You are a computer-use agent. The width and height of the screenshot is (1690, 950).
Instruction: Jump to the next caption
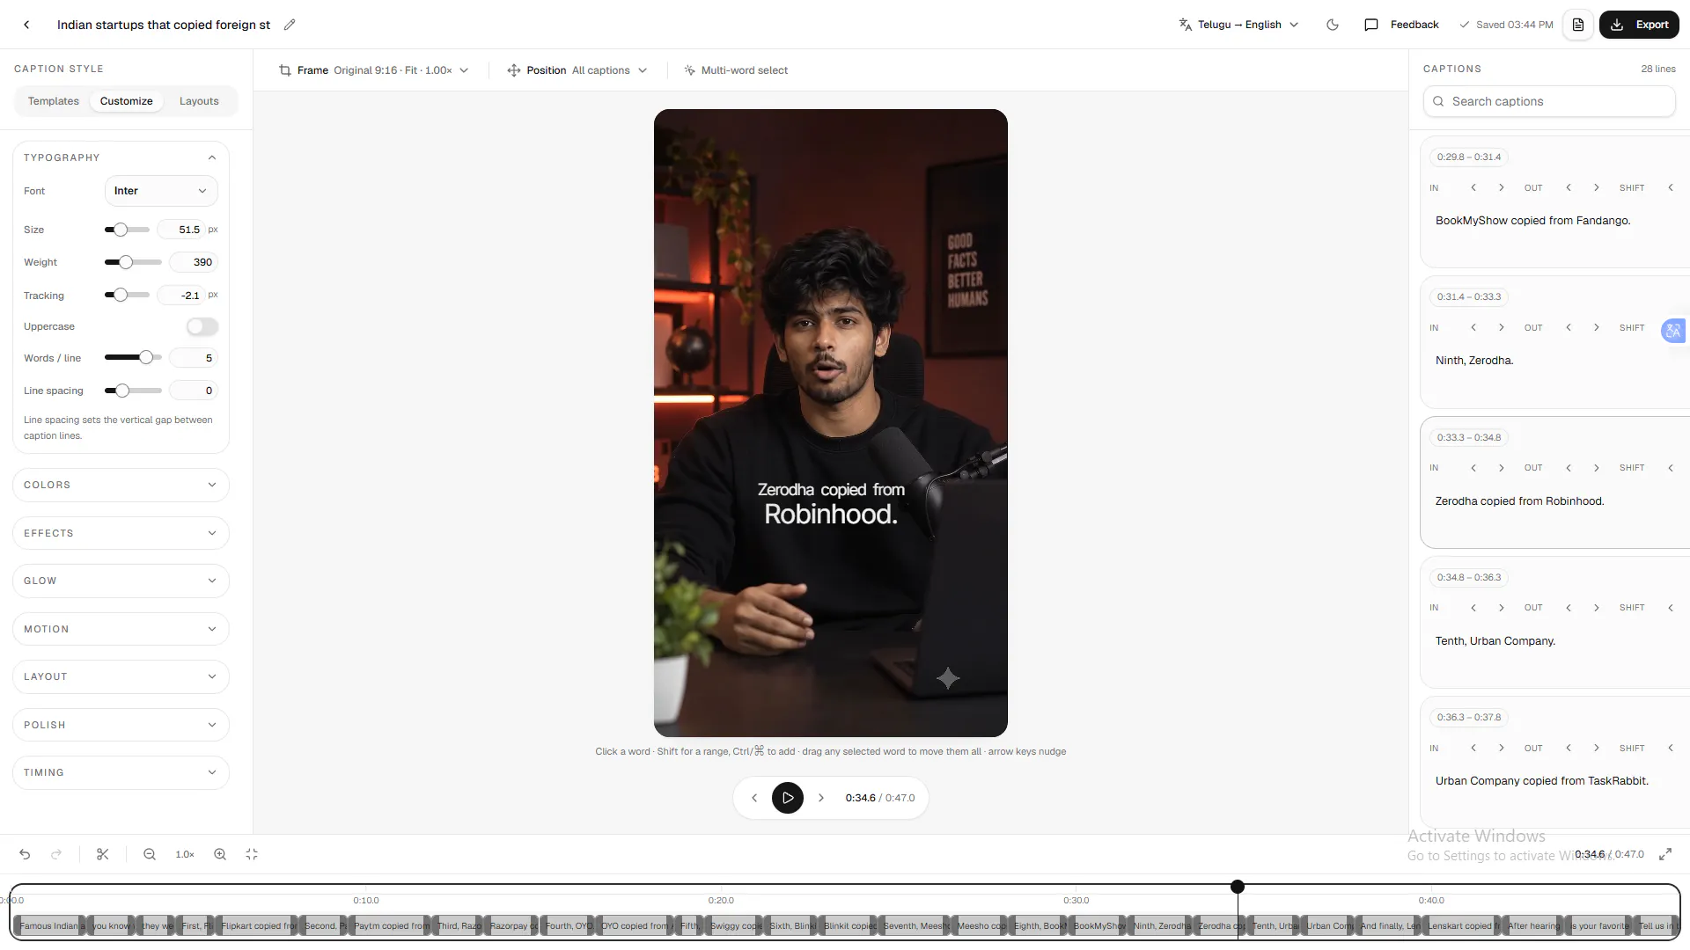coord(821,798)
